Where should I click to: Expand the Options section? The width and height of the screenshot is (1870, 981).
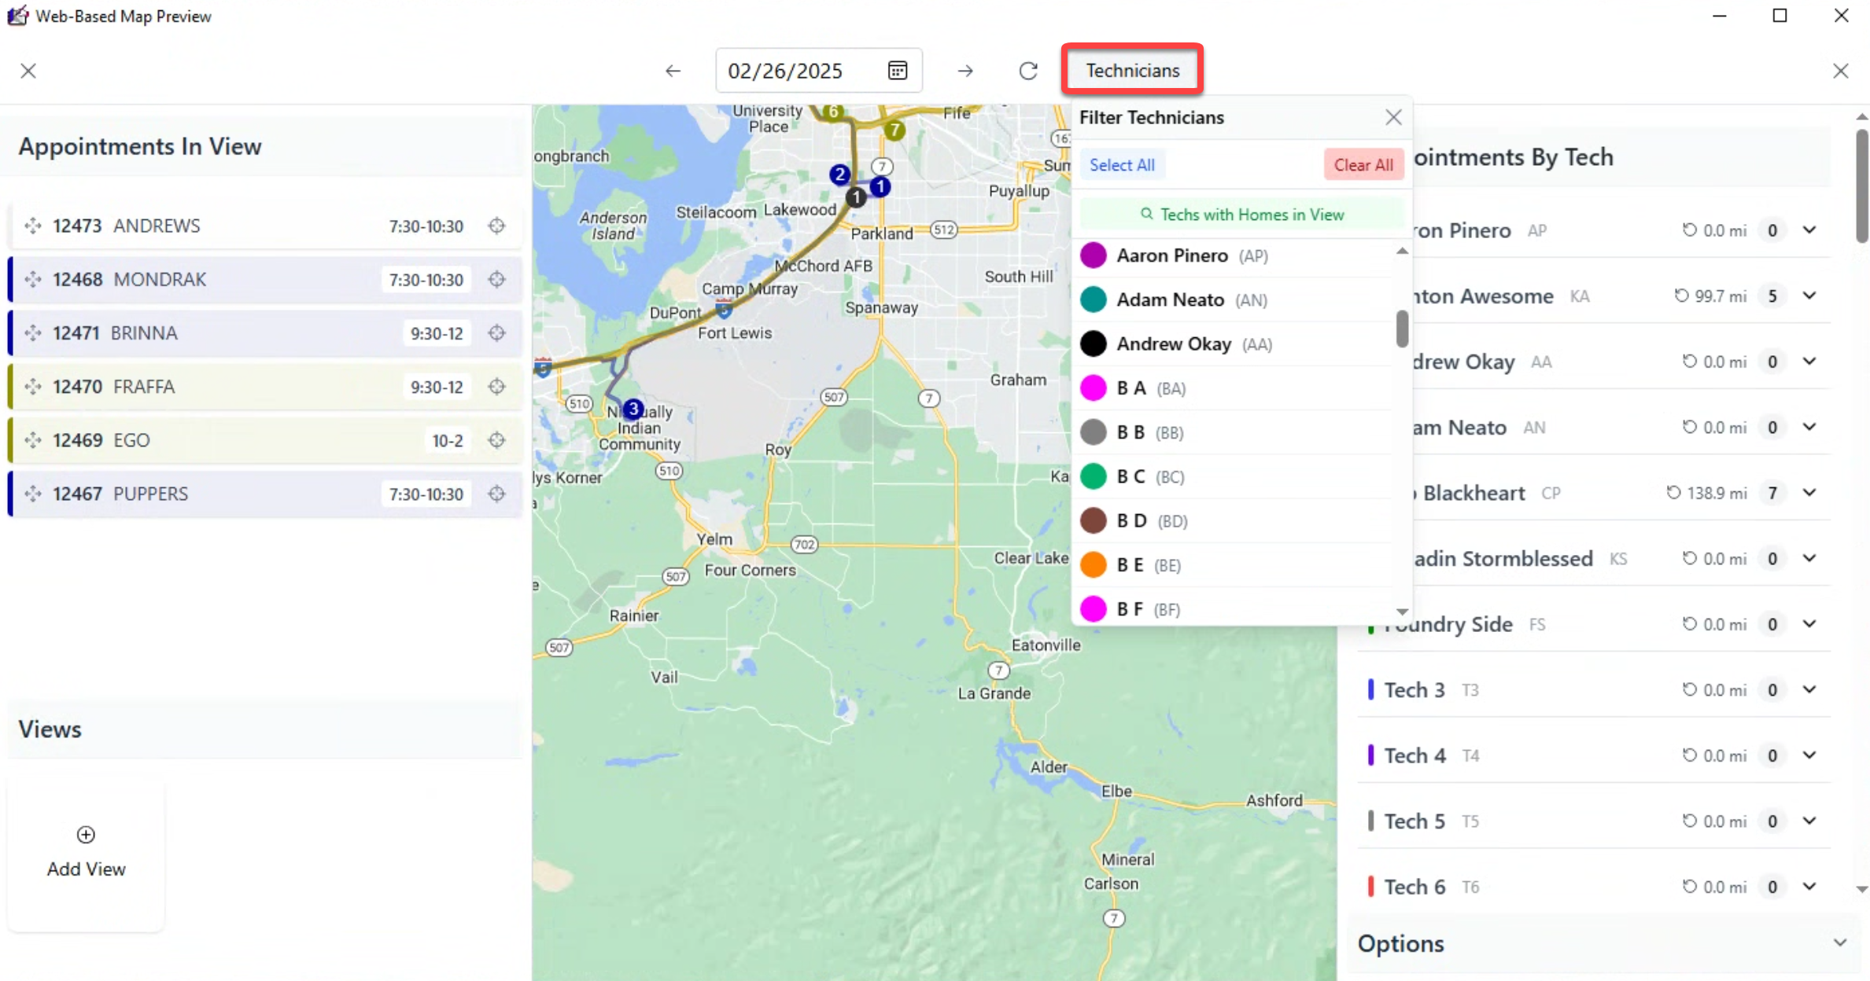pos(1839,942)
